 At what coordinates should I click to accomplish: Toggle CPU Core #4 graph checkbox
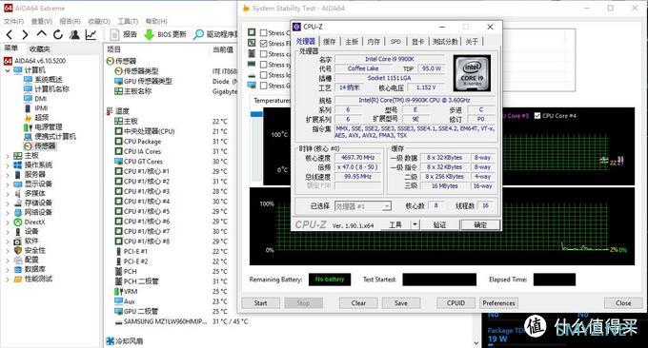[537, 116]
